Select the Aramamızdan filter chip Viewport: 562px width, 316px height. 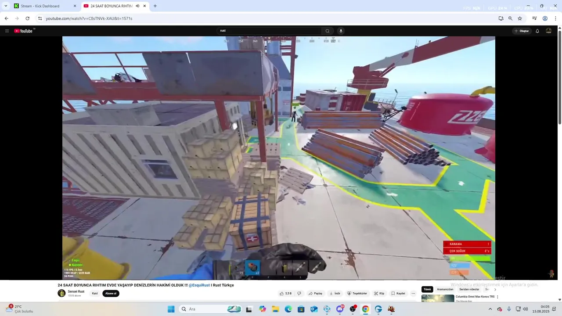[445, 289]
